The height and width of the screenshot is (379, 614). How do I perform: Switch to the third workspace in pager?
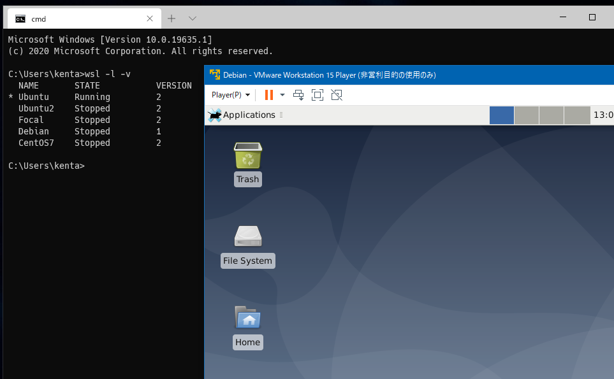click(552, 115)
